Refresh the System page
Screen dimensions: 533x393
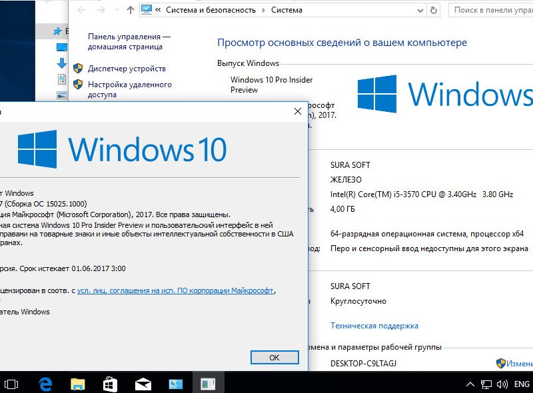[434, 10]
